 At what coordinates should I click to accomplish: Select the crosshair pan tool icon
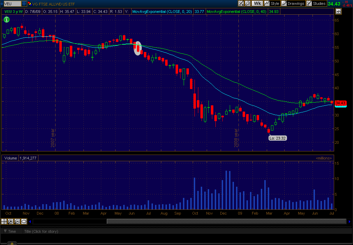click(x=4, y=221)
